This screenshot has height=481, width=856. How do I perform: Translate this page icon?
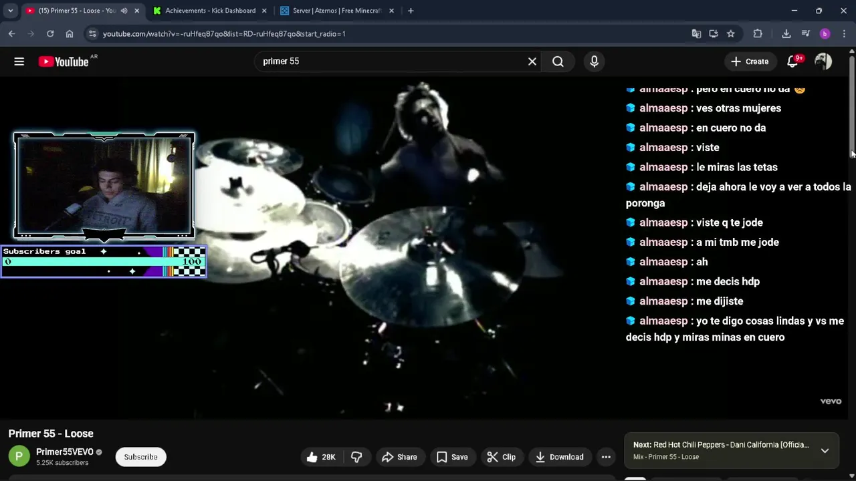click(696, 33)
